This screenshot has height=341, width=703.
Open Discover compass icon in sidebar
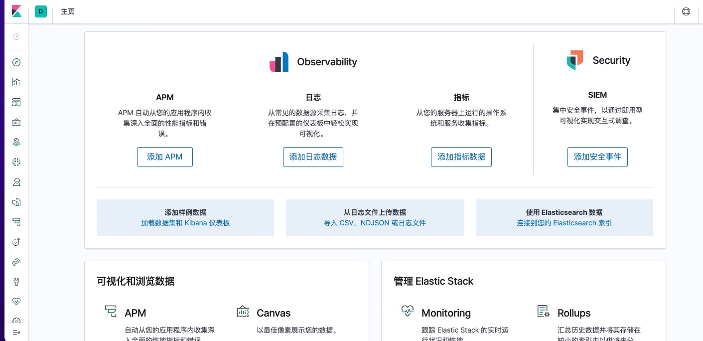(16, 62)
